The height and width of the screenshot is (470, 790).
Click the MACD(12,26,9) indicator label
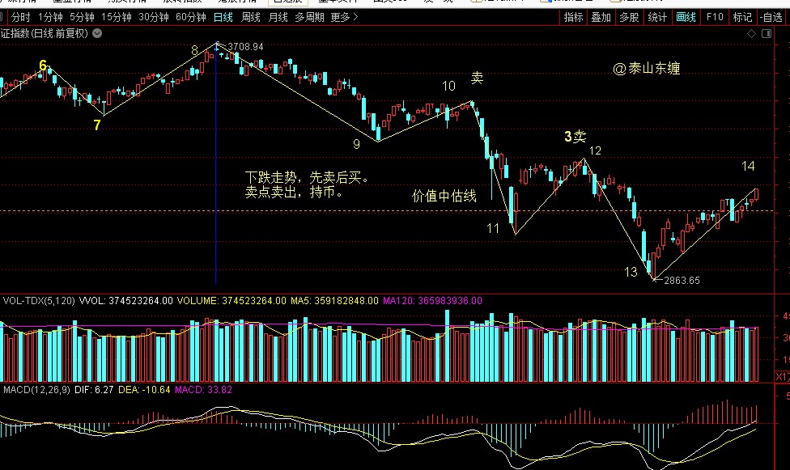[x=36, y=390]
